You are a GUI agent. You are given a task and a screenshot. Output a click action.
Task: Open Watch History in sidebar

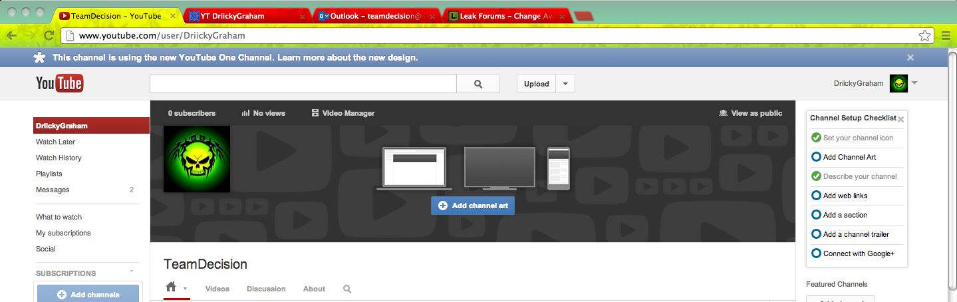tap(59, 158)
